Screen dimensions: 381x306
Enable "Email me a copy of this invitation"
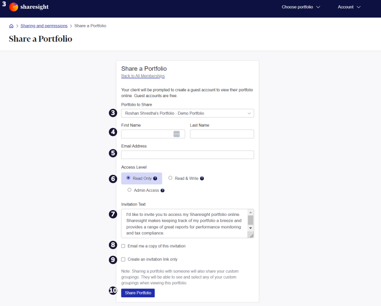(123, 246)
